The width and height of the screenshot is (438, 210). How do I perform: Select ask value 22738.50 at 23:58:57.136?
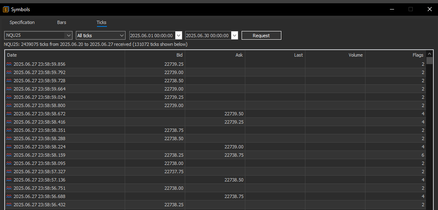234,180
